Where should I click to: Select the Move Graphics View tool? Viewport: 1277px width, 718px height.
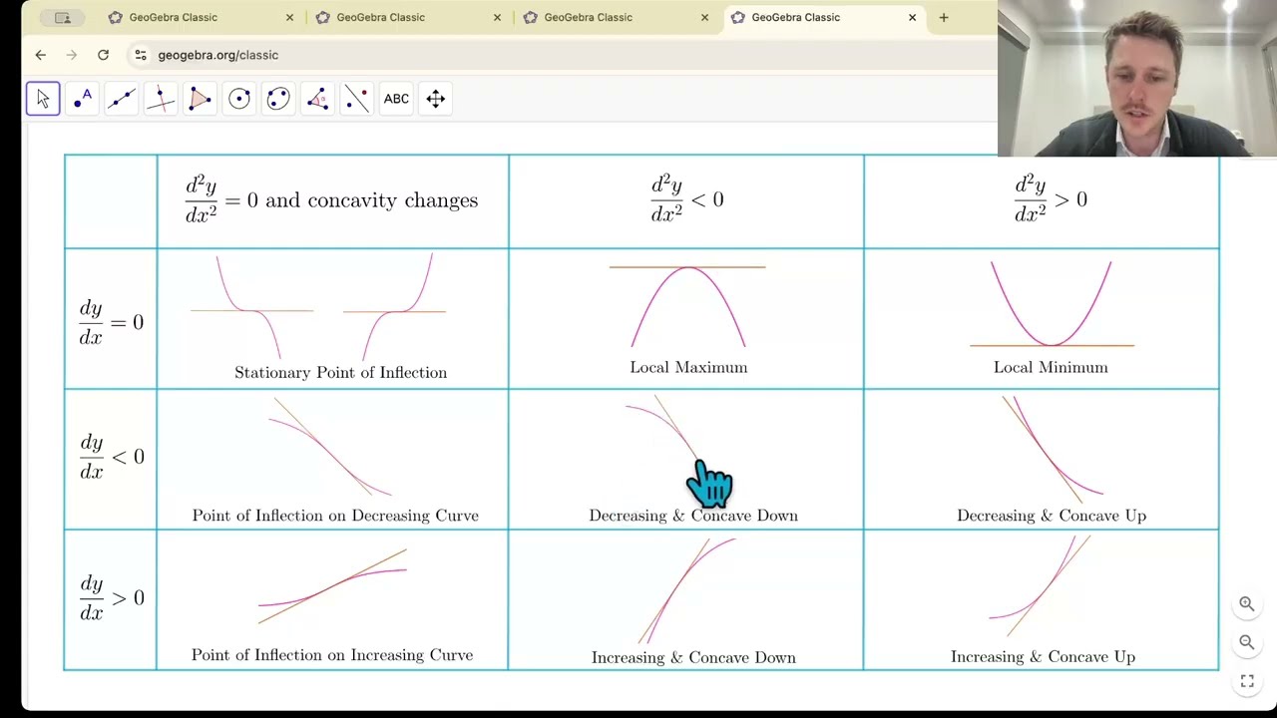436,99
